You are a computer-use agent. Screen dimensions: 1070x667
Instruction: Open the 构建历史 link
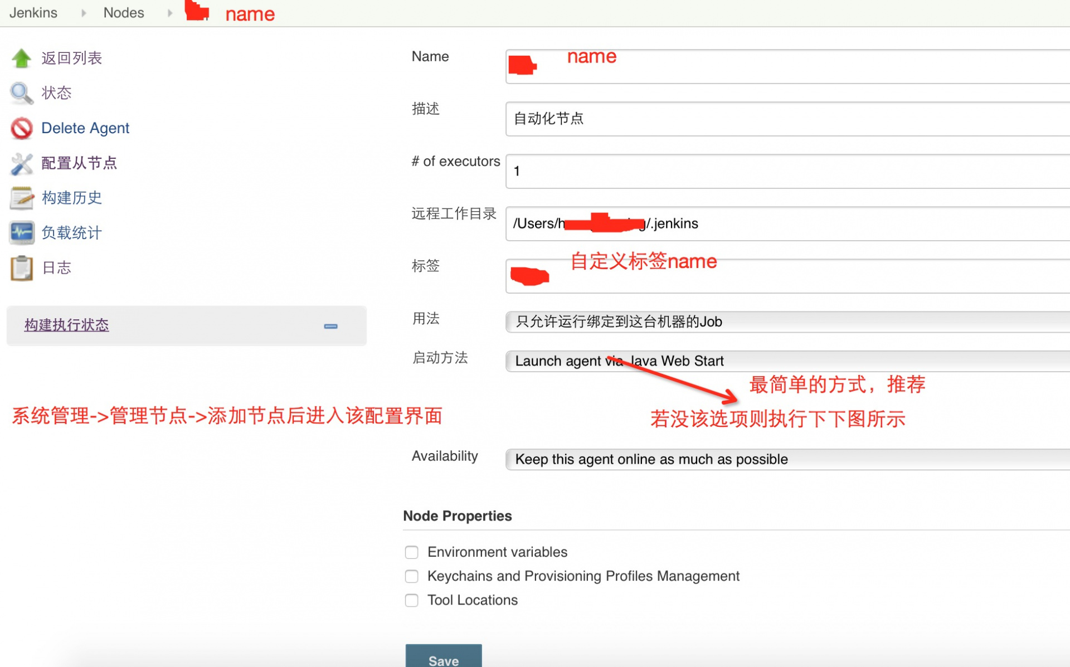coord(72,198)
